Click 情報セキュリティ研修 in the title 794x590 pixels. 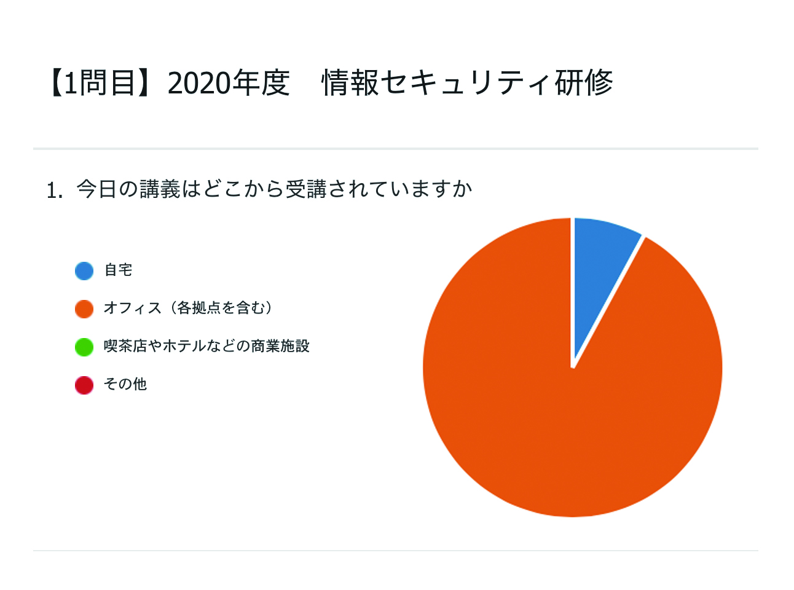(x=467, y=83)
